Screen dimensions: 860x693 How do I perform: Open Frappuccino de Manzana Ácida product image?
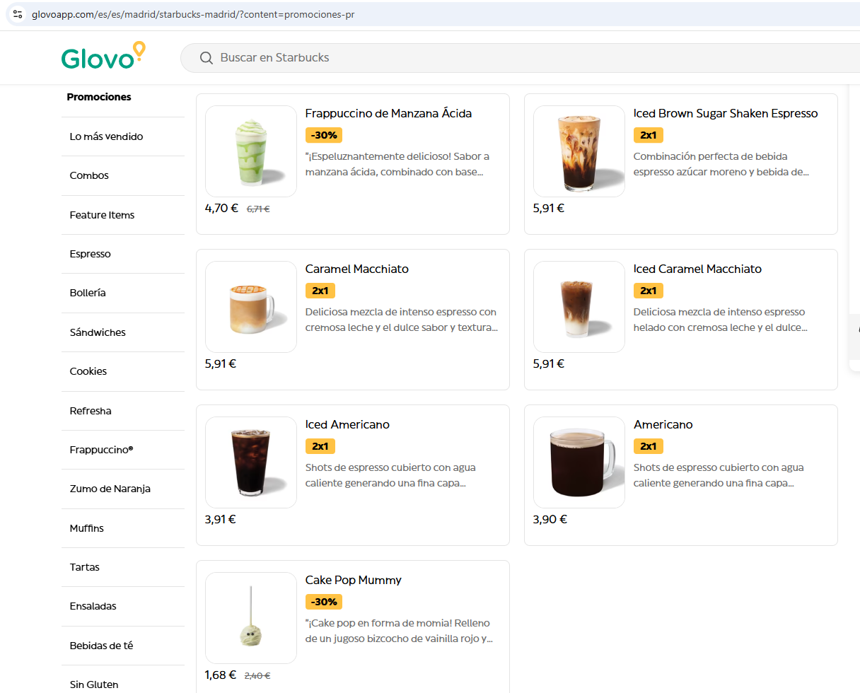(251, 151)
